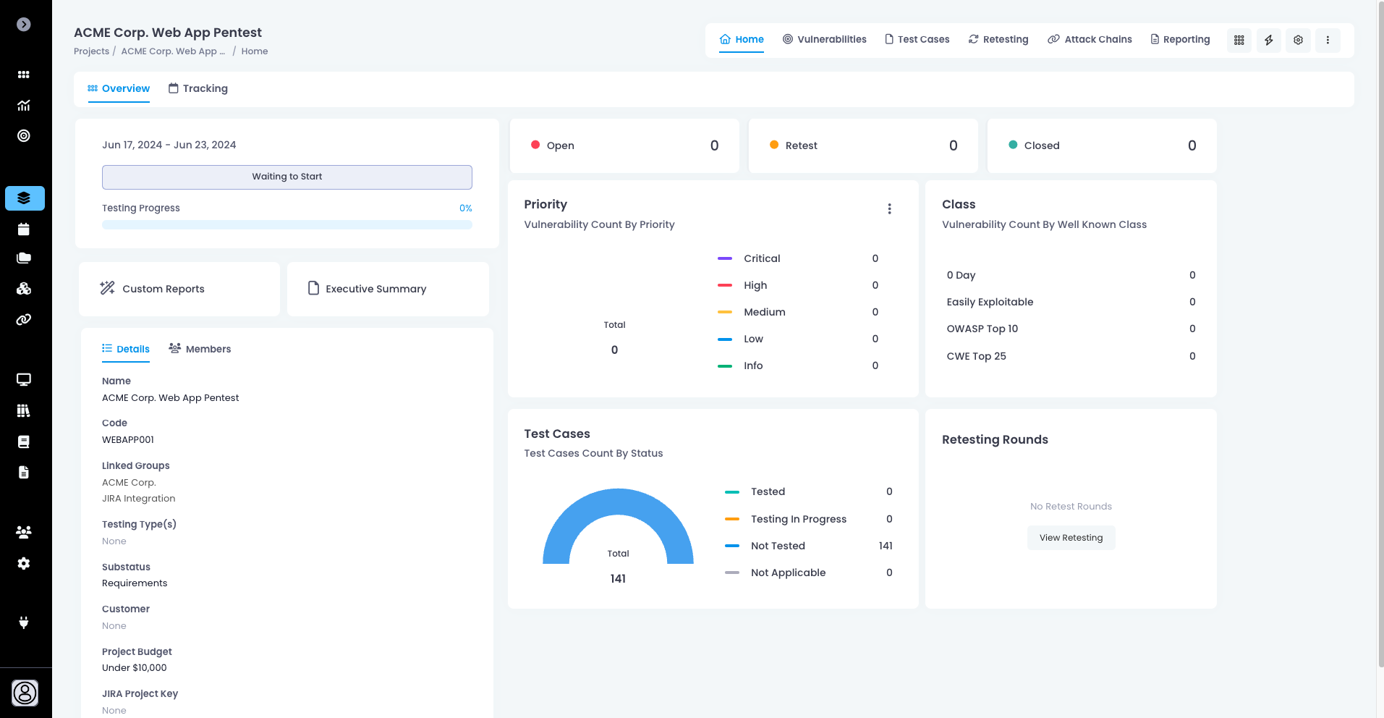Click the View Retesting button

(x=1071, y=538)
